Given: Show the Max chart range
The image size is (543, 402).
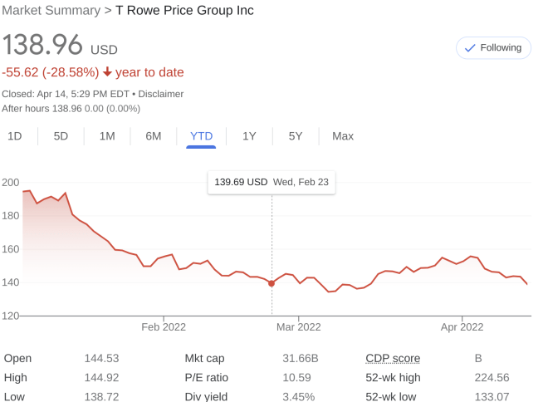Looking at the screenshot, I should click(343, 136).
